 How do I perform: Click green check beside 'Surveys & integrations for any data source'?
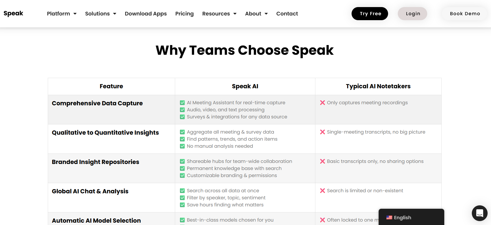tap(182, 117)
